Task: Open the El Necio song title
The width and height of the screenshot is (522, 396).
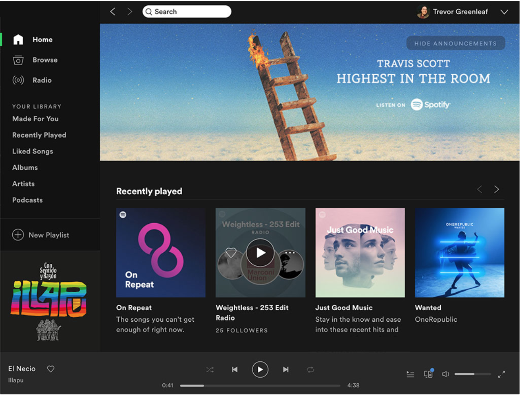Action: coord(22,369)
